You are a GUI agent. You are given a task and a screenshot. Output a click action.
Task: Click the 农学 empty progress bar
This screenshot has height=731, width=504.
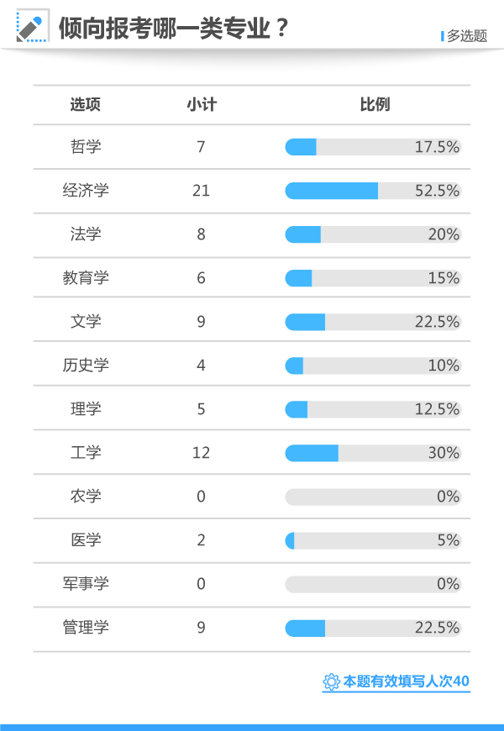tap(373, 497)
